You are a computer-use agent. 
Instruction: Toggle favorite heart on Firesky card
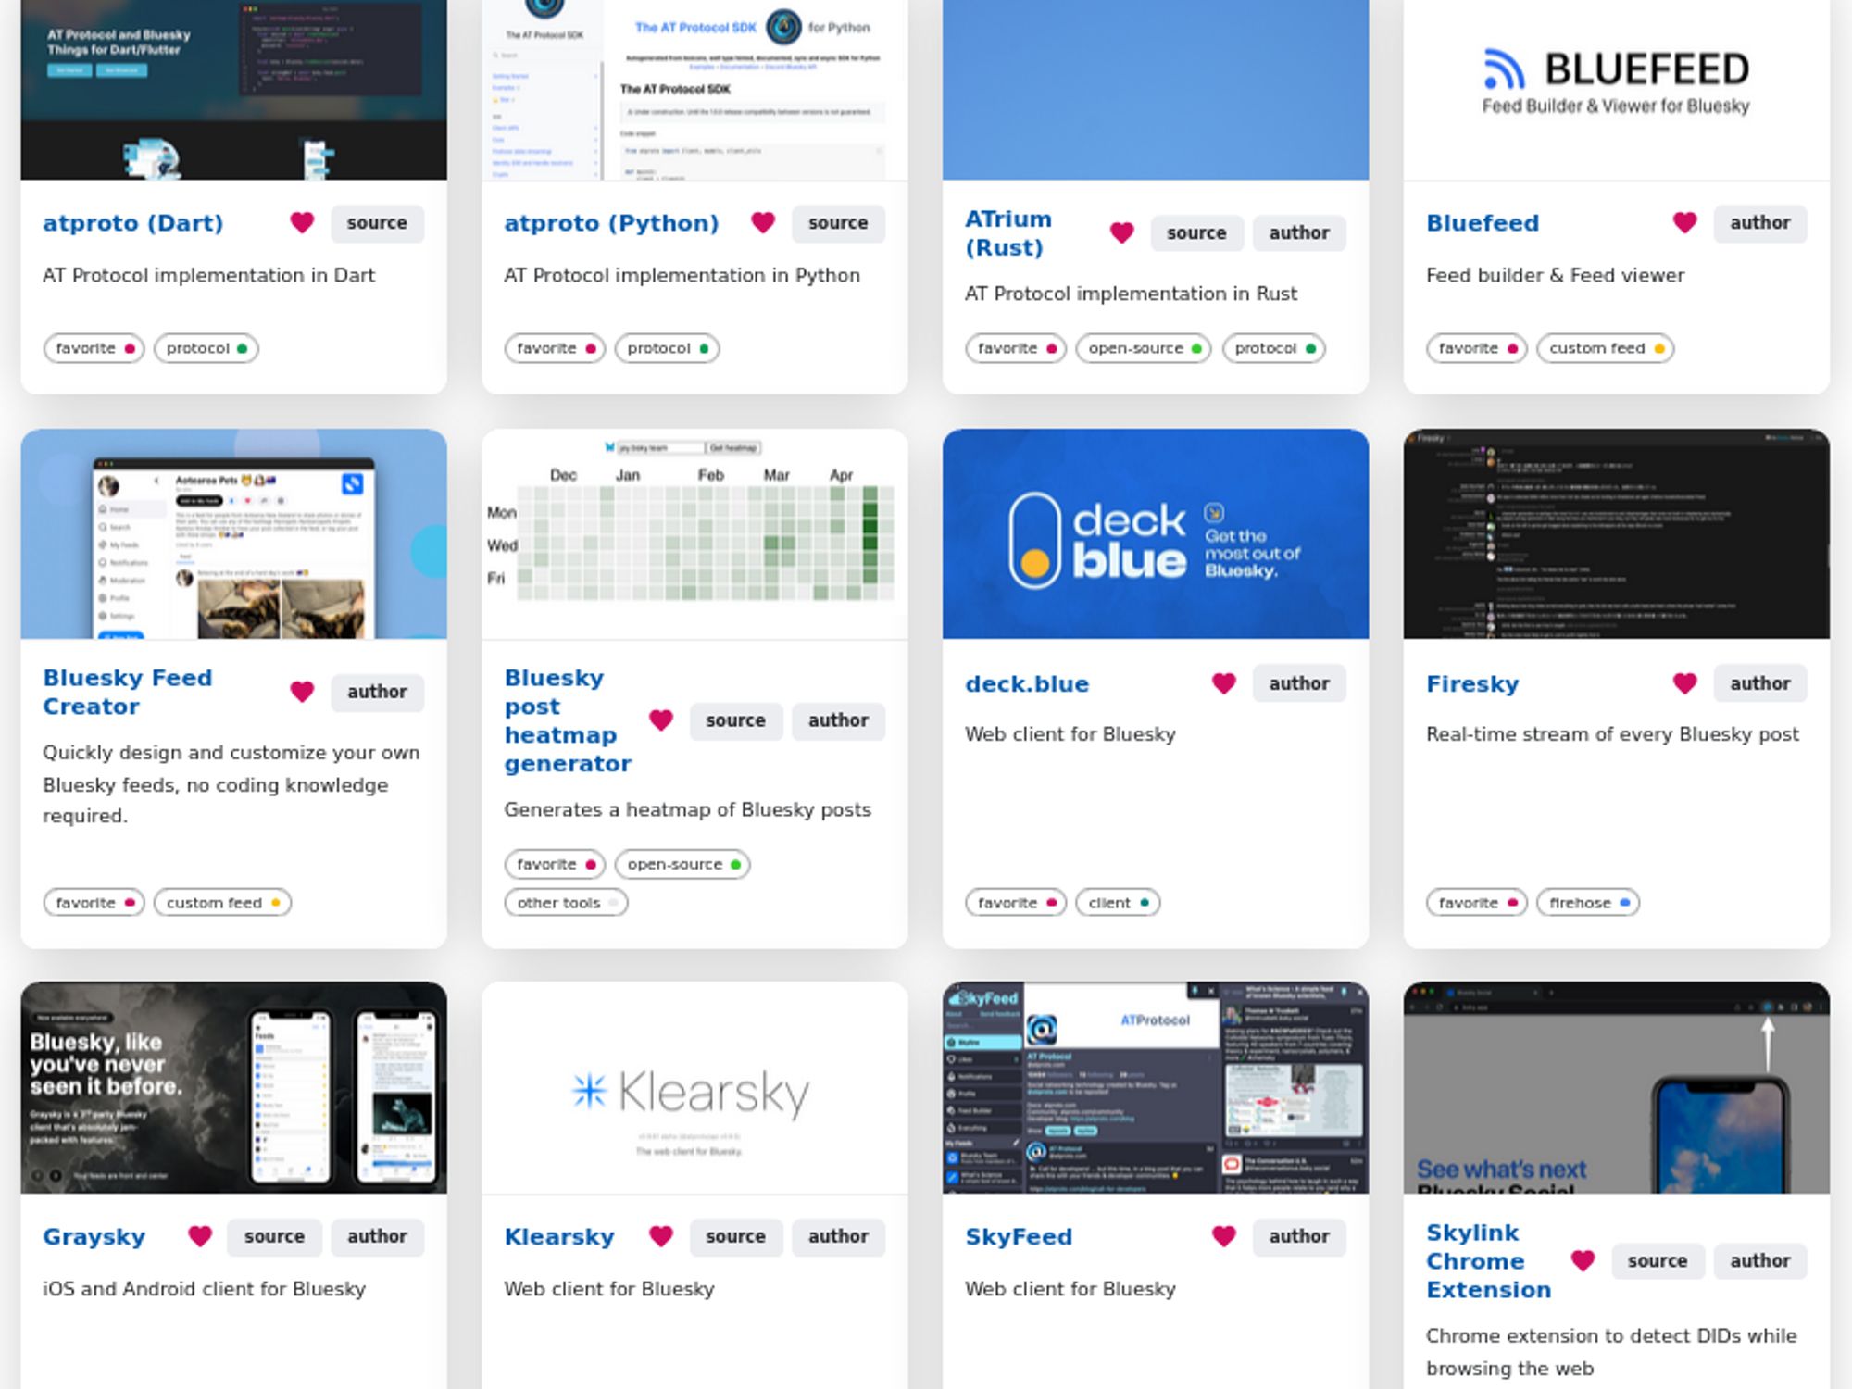click(x=1685, y=683)
